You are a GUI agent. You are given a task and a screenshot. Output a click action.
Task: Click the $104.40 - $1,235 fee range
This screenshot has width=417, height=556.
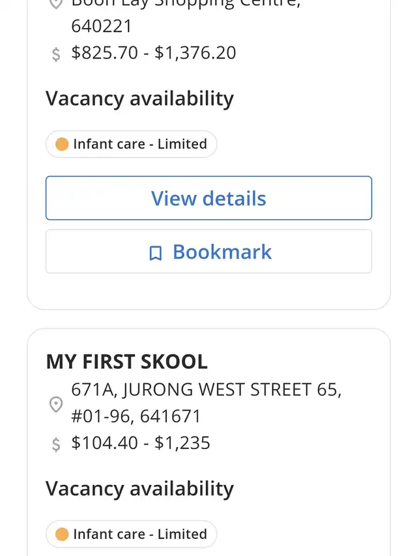point(141,443)
